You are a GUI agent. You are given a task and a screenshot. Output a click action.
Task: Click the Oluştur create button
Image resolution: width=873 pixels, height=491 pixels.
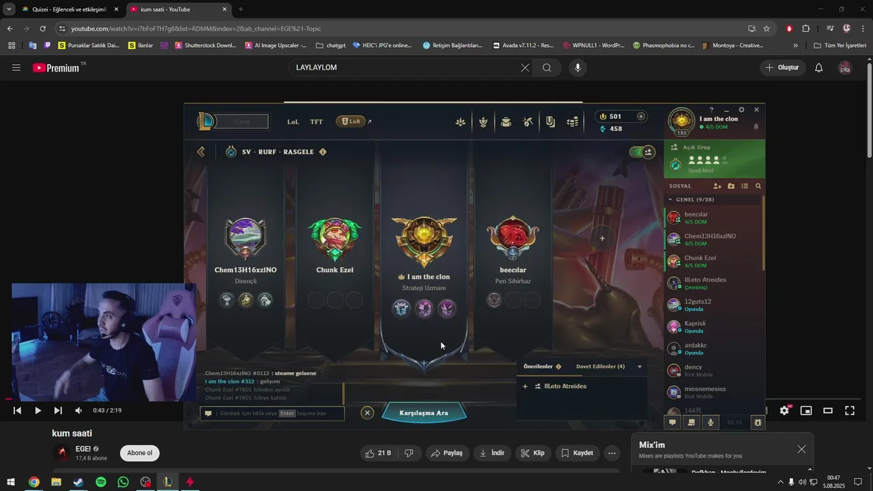tap(782, 68)
